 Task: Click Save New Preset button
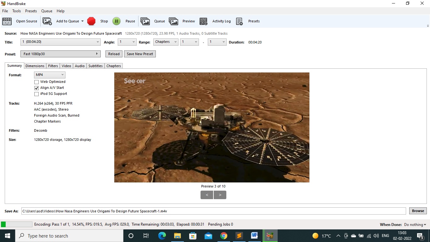click(140, 54)
